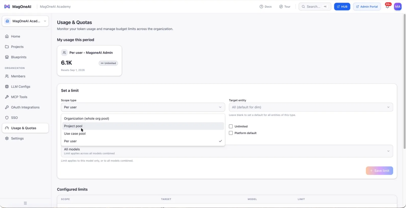Click the Settings gear icon in sidebar
Viewport: 406px width, 208px height.
click(7, 138)
